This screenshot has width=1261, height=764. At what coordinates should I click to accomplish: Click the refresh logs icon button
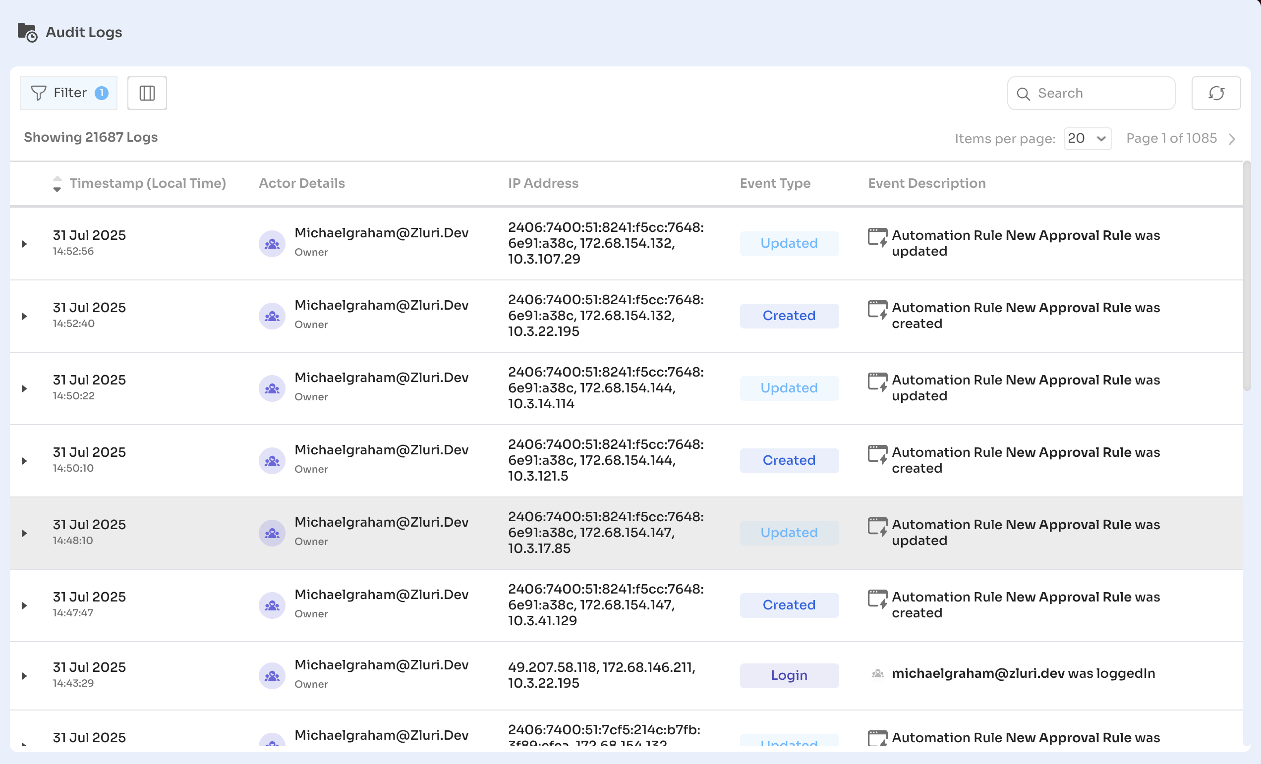[x=1215, y=93]
